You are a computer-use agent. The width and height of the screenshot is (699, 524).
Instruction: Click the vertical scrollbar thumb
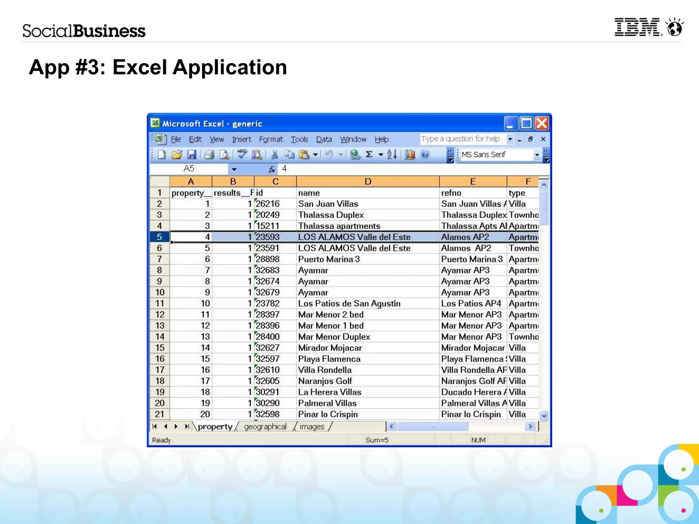[x=544, y=208]
